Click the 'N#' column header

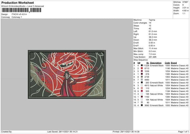pyautogui.click(x=139, y=63)
